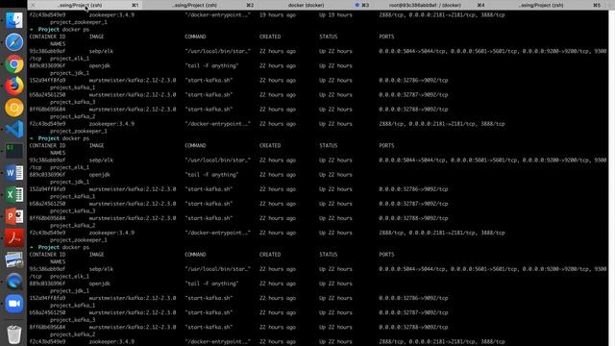Launch PowerPoint from the dock
The width and height of the screenshot is (615, 346).
pos(14,216)
